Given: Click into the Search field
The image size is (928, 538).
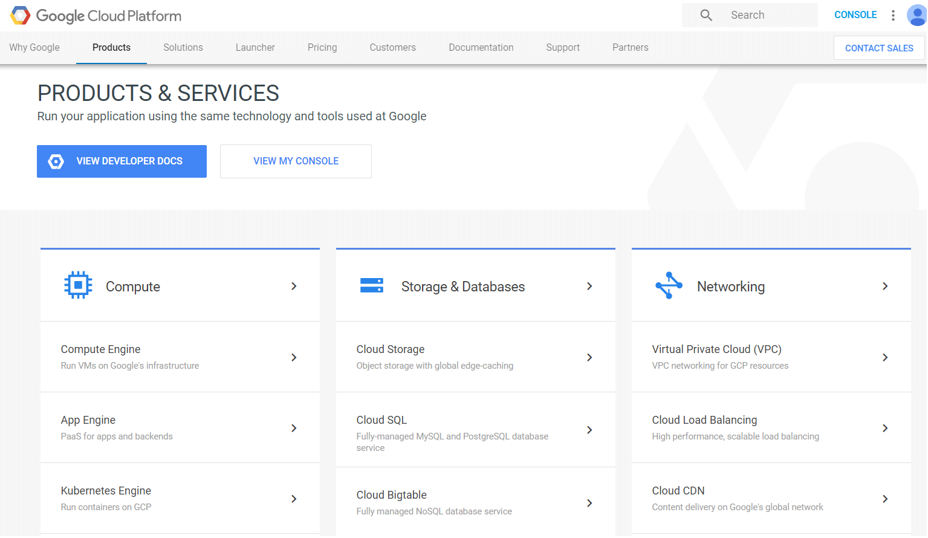Looking at the screenshot, I should (750, 15).
